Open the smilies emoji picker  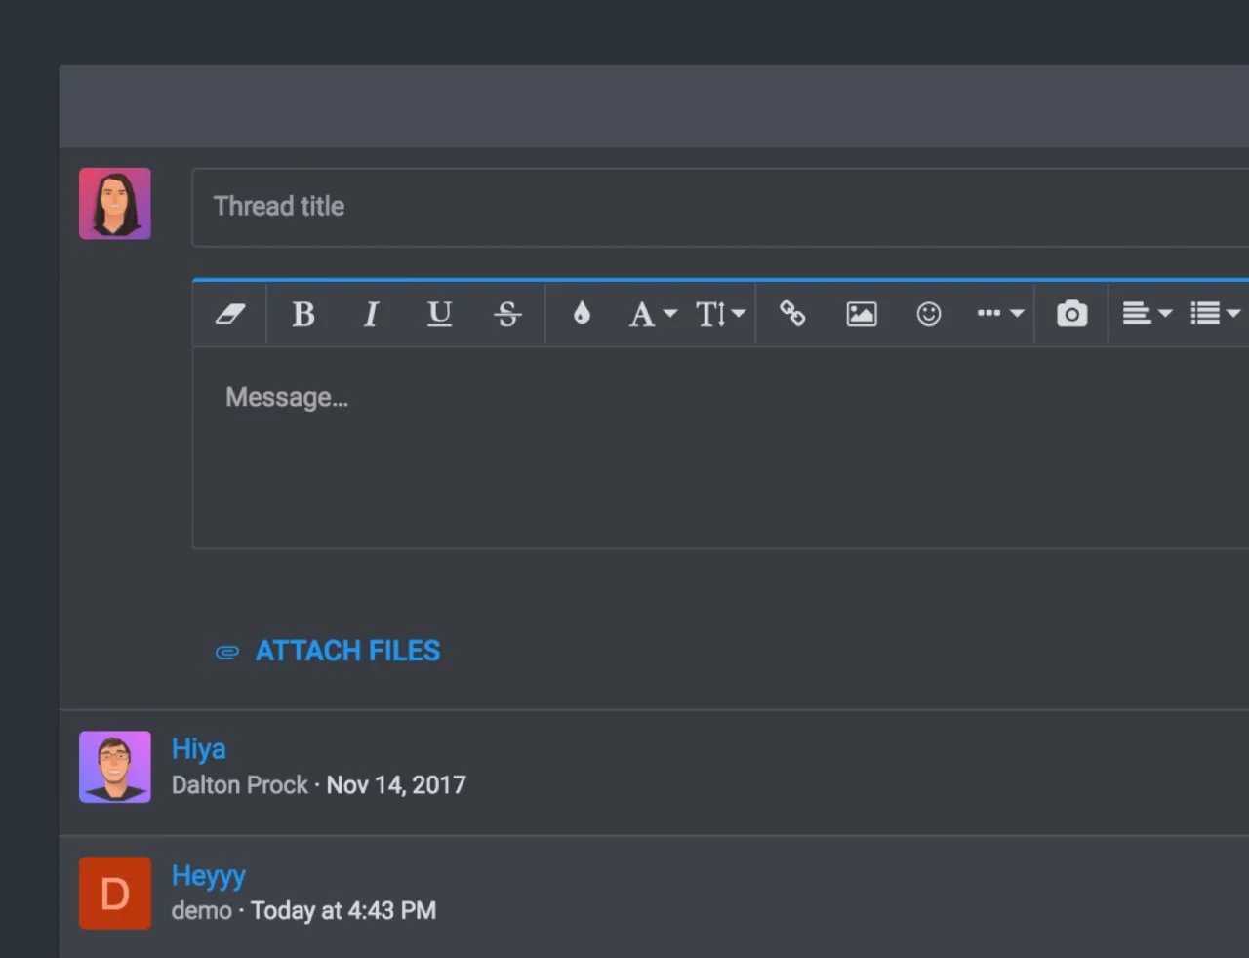929,314
